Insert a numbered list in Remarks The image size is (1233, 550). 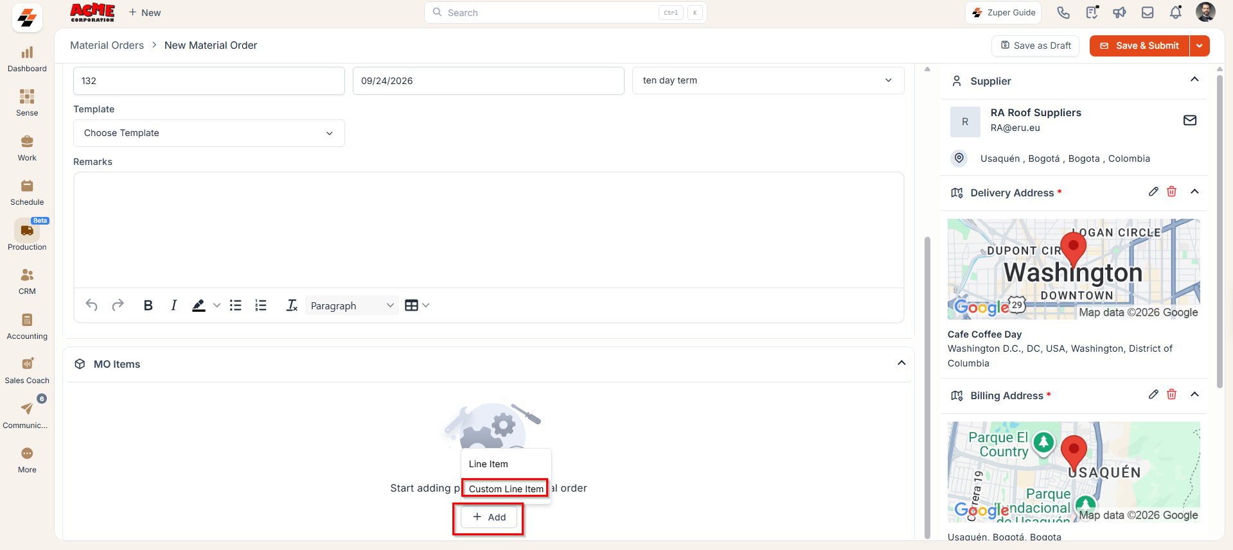tap(261, 305)
